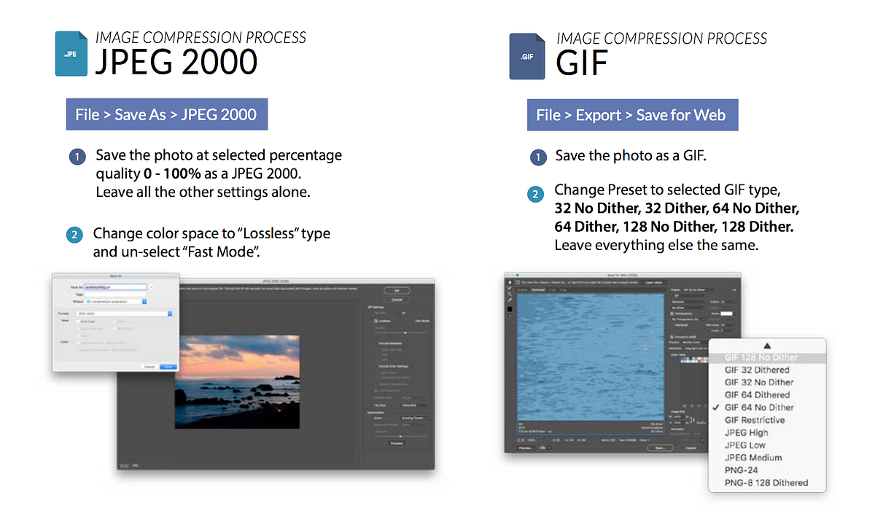Click Cancel in the Save for Web window

coord(691,448)
